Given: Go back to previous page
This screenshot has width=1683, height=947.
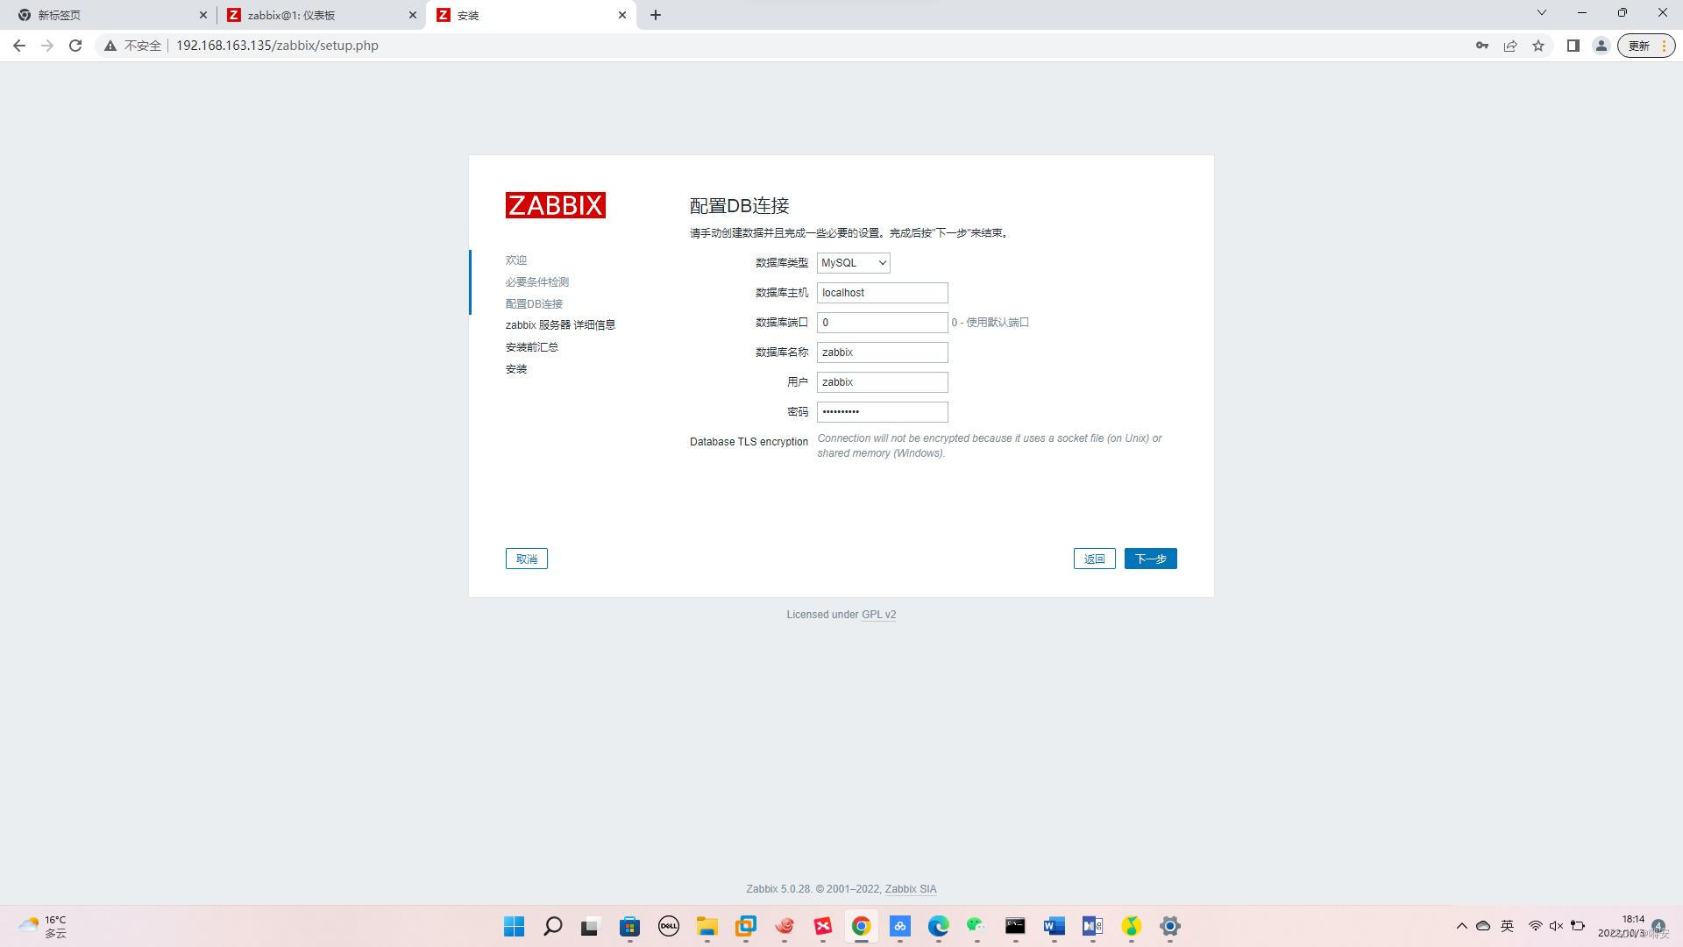Looking at the screenshot, I should [x=19, y=46].
